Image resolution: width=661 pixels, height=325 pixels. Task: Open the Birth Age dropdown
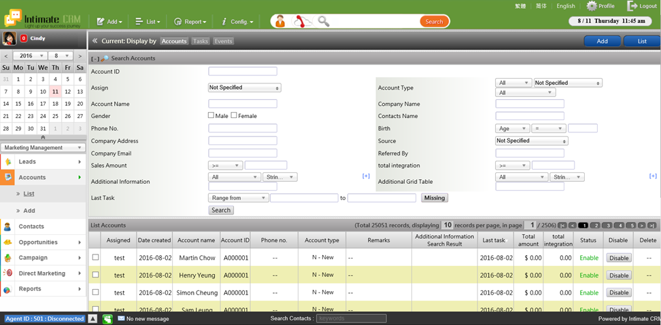point(513,129)
